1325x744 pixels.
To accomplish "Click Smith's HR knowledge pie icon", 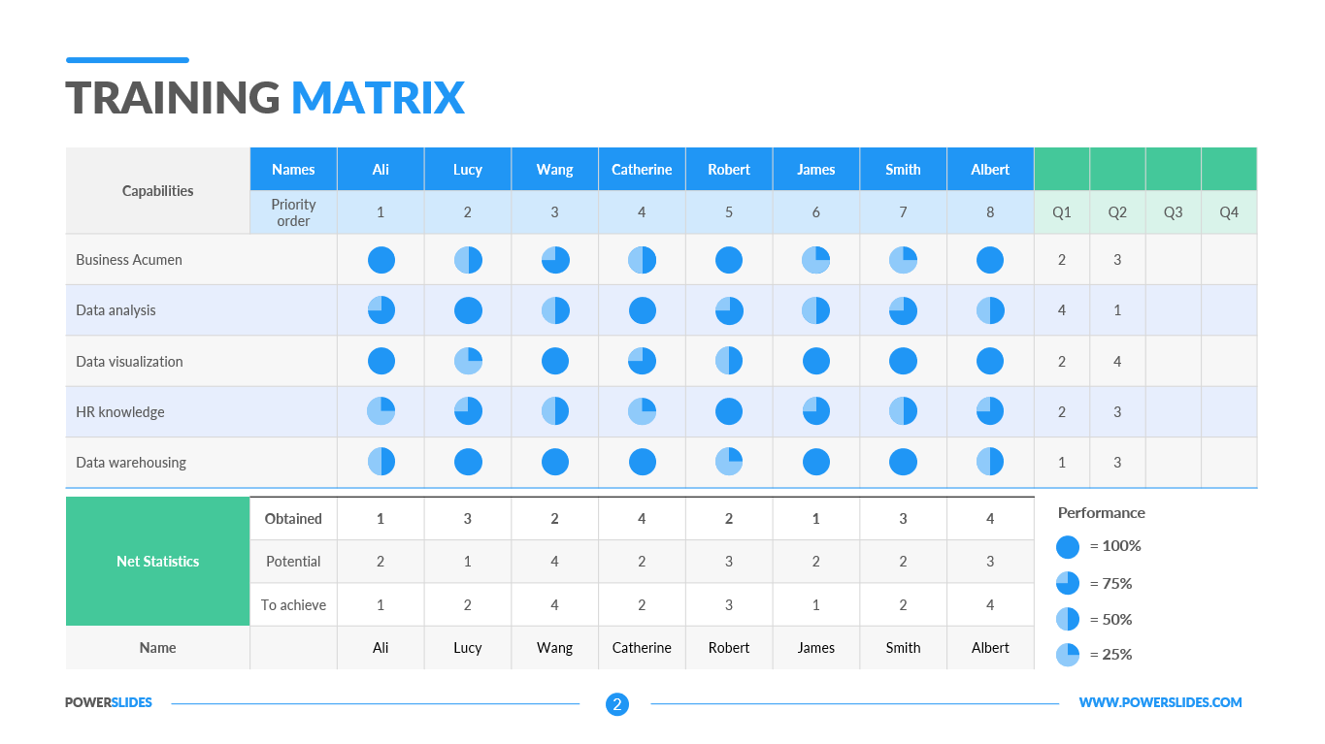I will pyautogui.click(x=903, y=411).
